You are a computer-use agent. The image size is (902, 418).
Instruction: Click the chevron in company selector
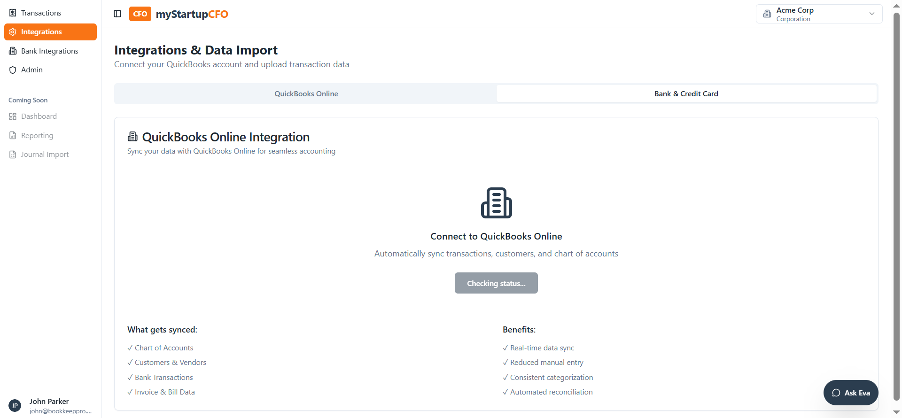pyautogui.click(x=871, y=14)
